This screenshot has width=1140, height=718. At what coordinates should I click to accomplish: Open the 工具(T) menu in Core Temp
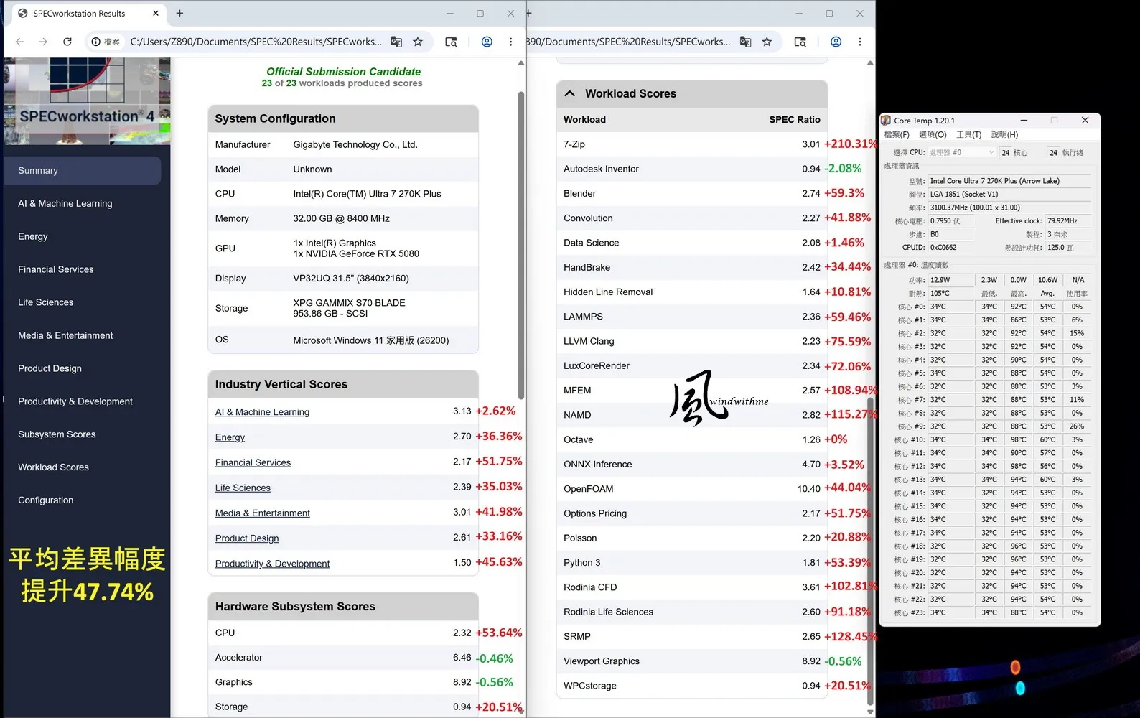click(x=968, y=134)
